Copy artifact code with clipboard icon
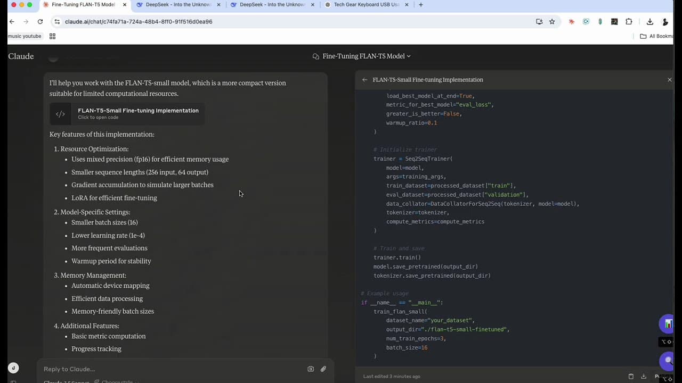Screen dimensions: 682x383 pyautogui.click(x=631, y=376)
